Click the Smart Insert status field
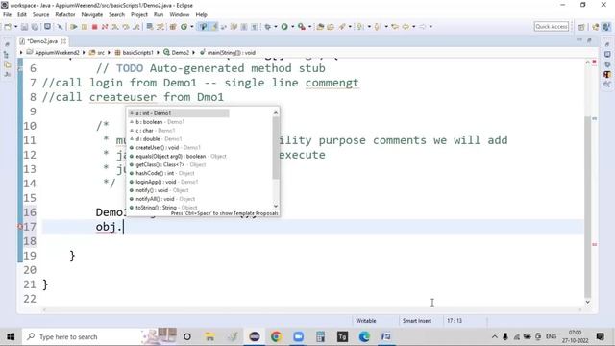Screen dimensions: 615x346 point(417,321)
